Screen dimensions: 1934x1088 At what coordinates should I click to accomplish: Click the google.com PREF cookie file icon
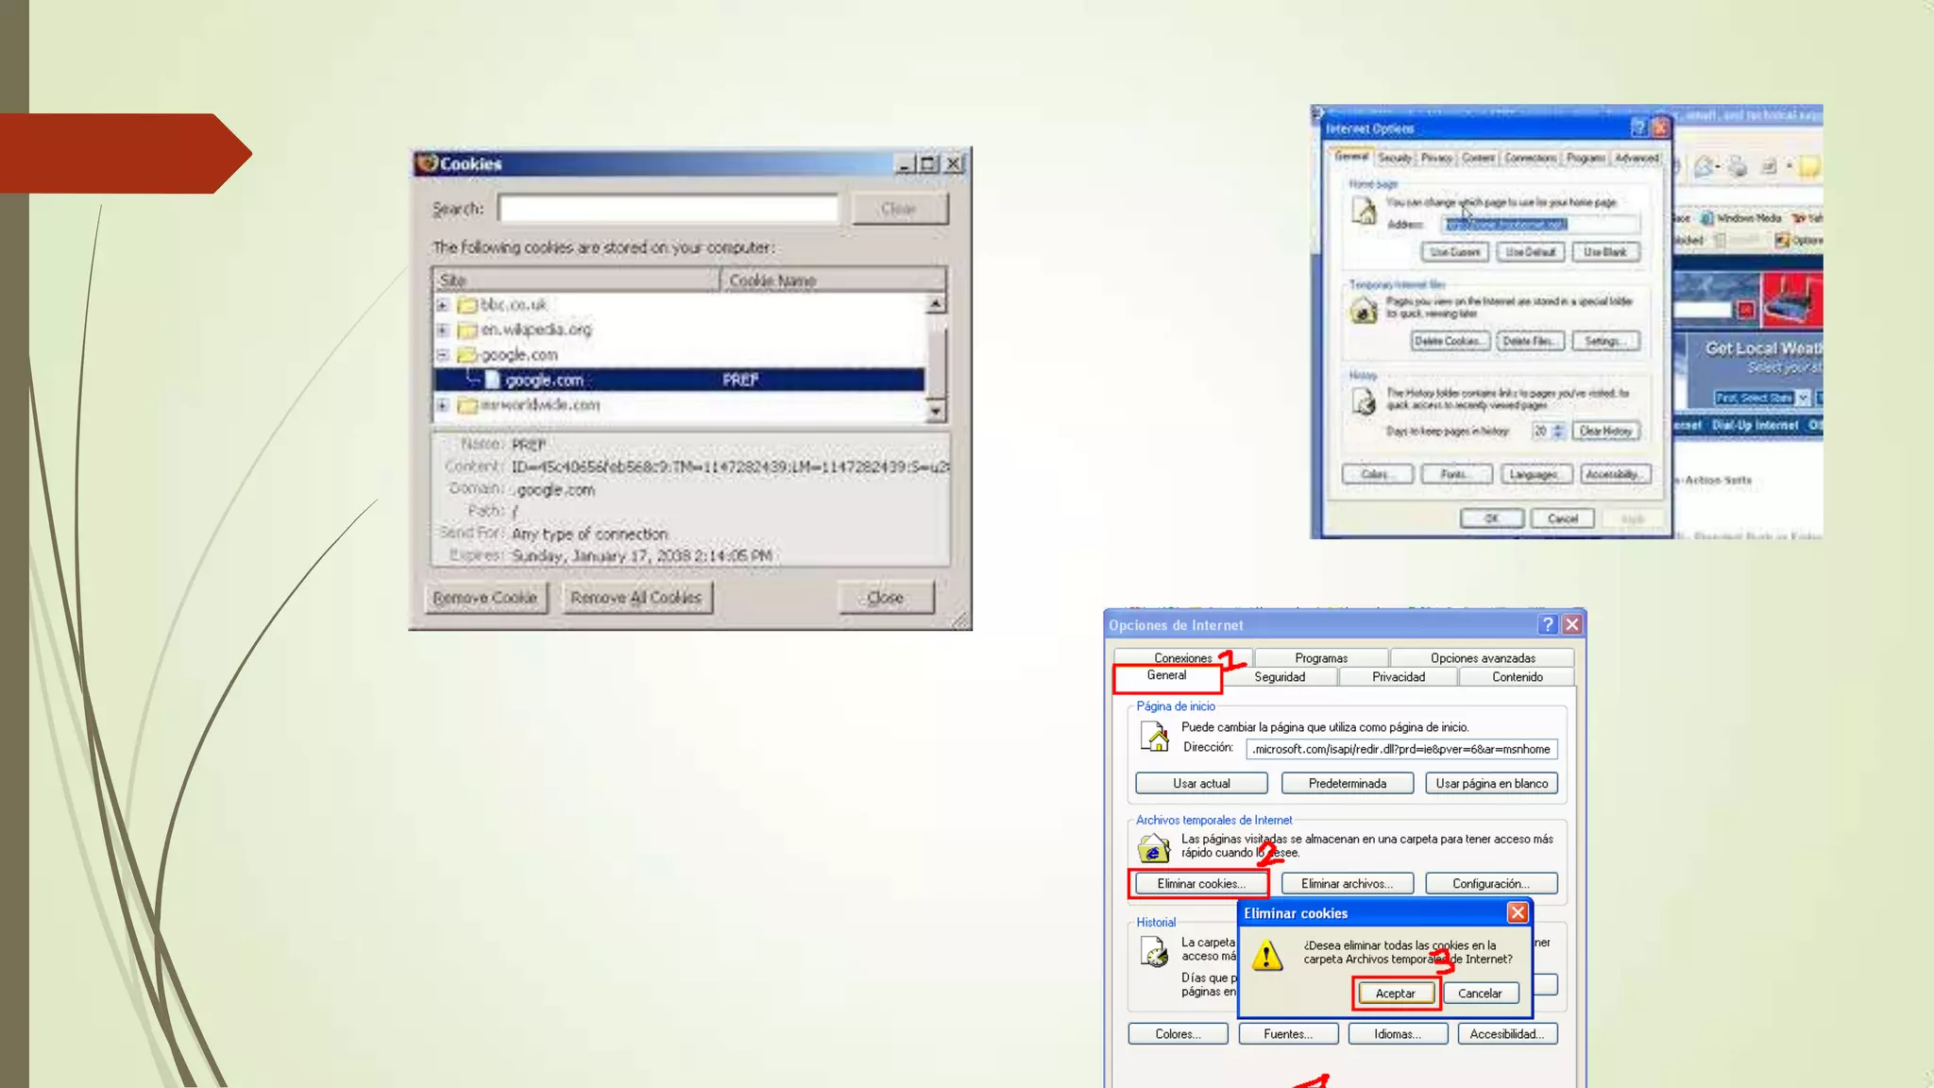pos(492,380)
